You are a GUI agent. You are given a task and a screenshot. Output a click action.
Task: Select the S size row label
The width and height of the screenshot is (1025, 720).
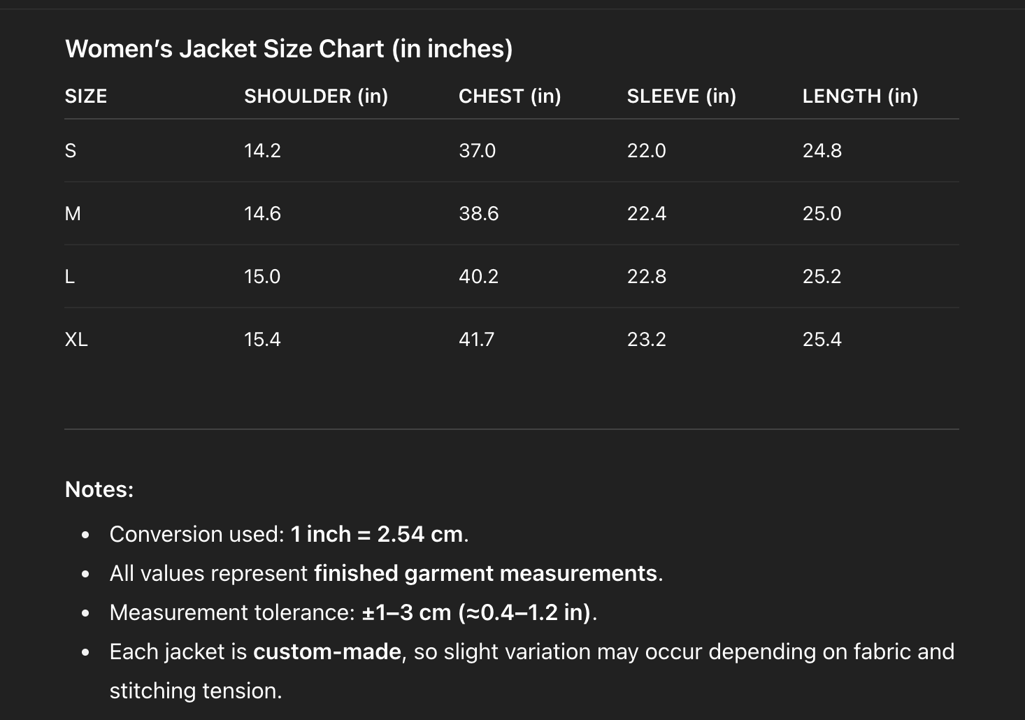(x=71, y=151)
